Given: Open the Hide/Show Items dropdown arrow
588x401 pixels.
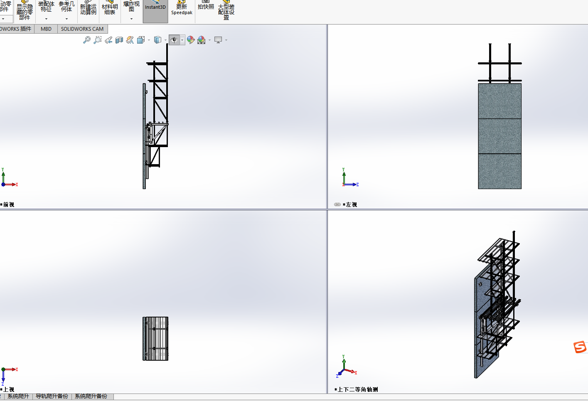Looking at the screenshot, I should 182,40.
